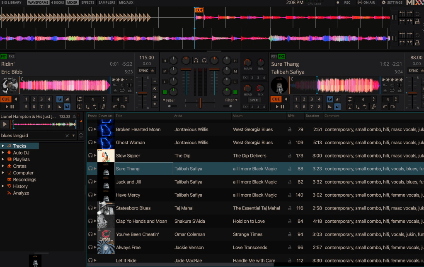The width and height of the screenshot is (424, 267).
Task: Click hotcue 1 on the left deck
Action: tap(26, 99)
